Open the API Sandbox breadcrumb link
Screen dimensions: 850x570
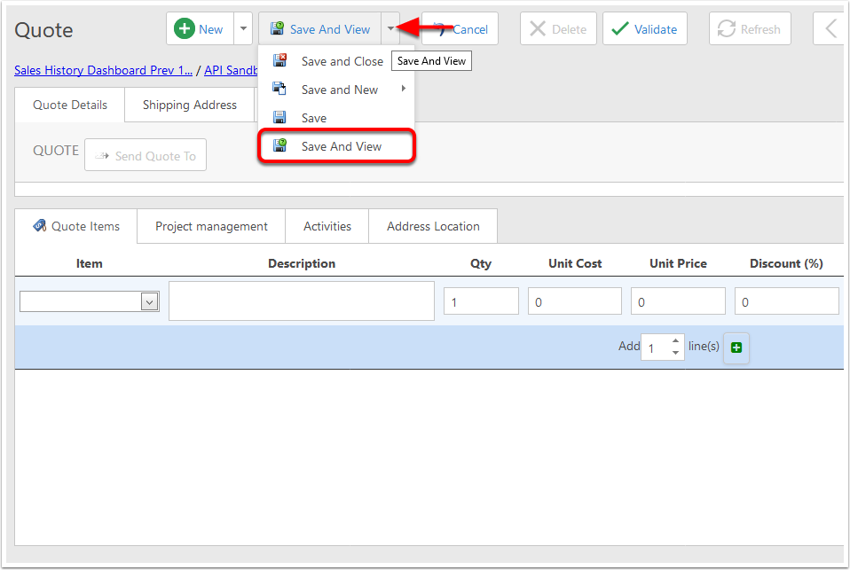pyautogui.click(x=231, y=70)
